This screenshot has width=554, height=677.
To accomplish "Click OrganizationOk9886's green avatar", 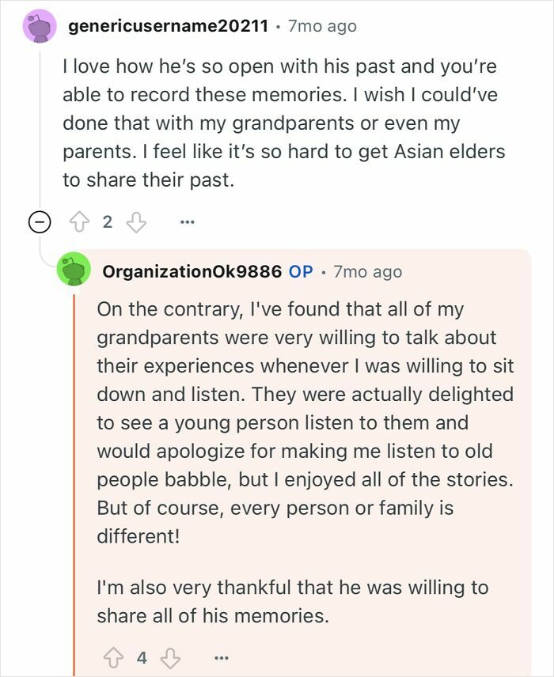I will (74, 270).
